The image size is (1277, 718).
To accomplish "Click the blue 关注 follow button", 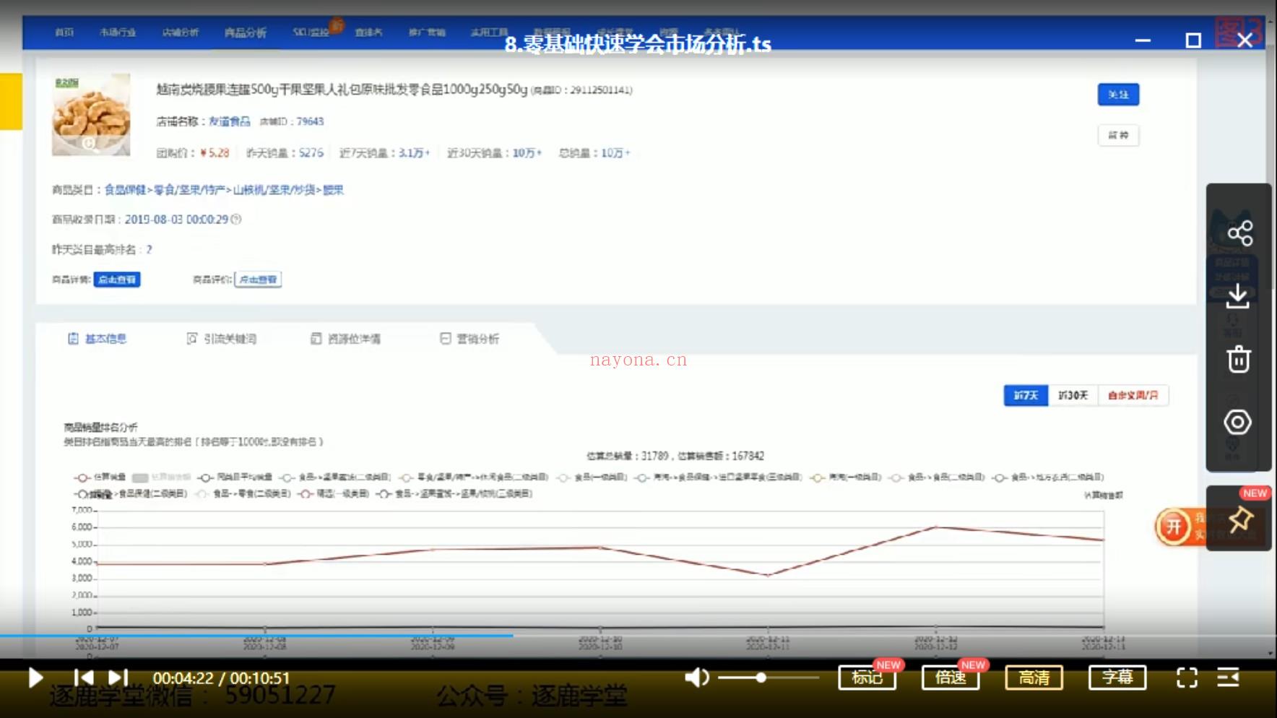I will (1118, 95).
